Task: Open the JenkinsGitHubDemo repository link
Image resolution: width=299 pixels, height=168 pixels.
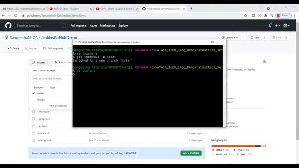Action: click(x=59, y=38)
